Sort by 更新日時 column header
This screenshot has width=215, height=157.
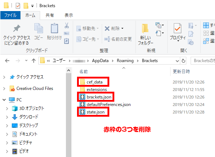click(x=181, y=71)
